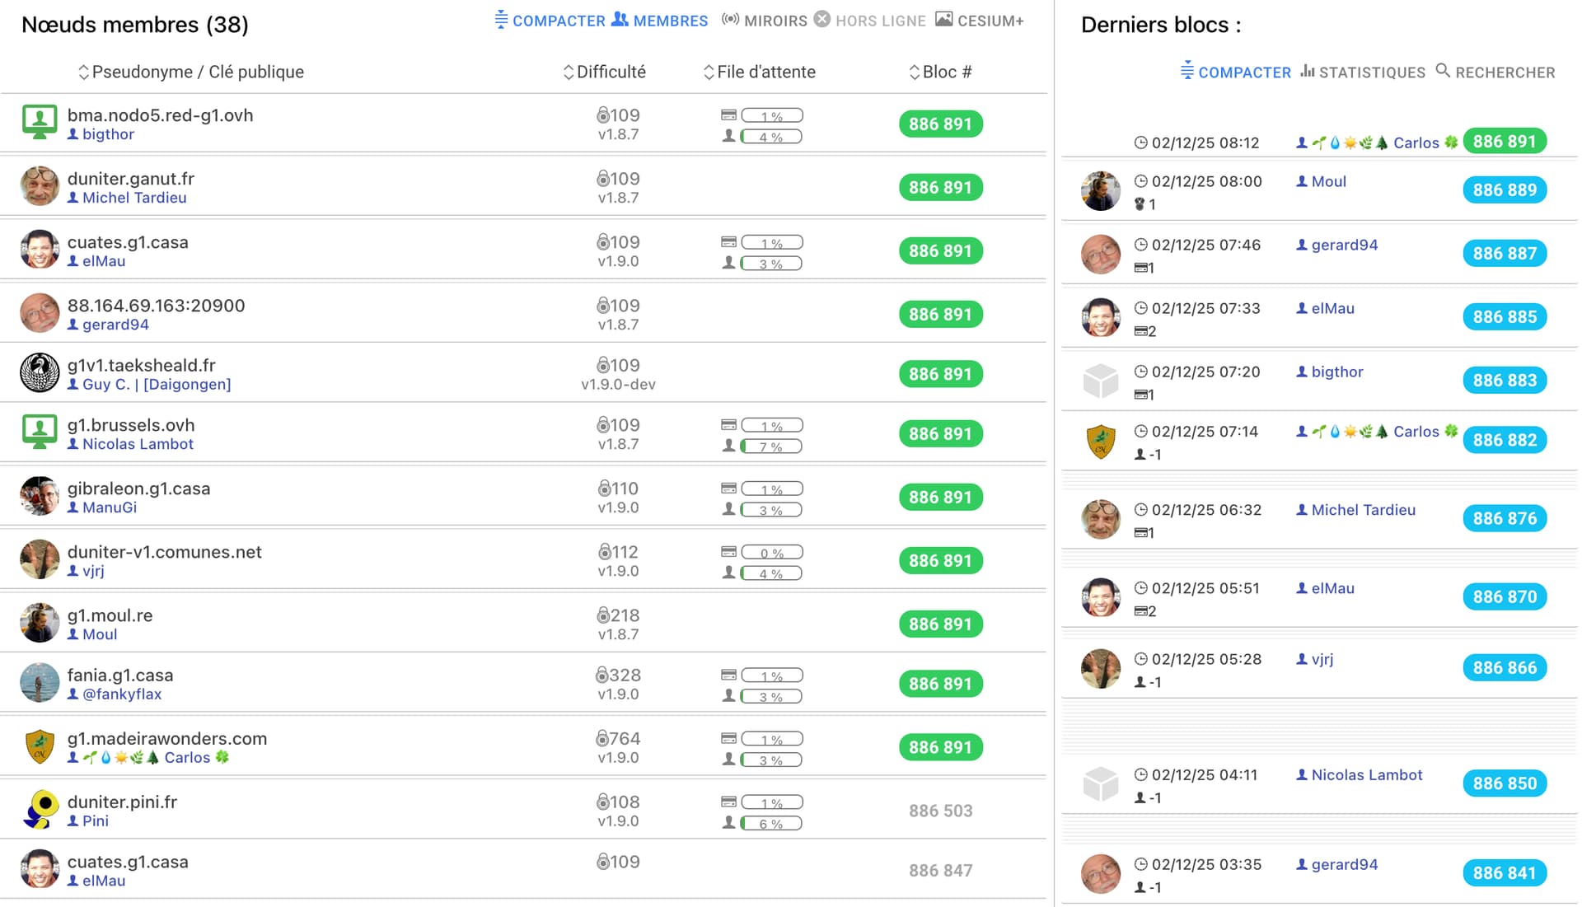
Task: Click the Statistiques bar chart icon
Action: point(1307,72)
